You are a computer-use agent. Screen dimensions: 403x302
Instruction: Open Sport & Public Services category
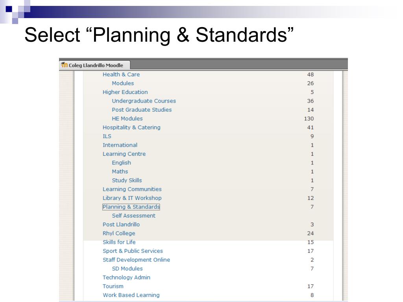(x=133, y=251)
